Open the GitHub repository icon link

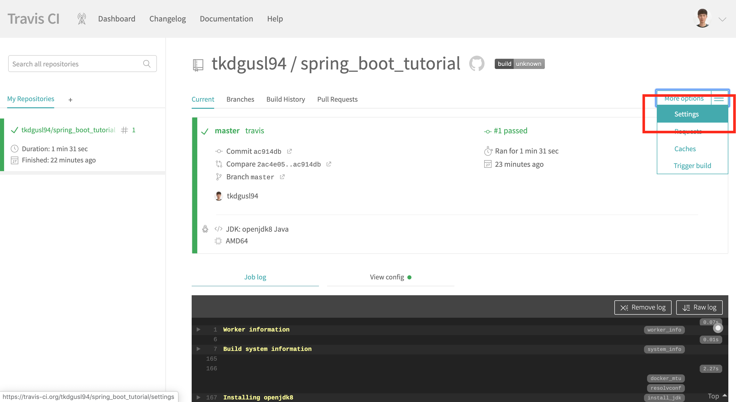[x=477, y=63]
